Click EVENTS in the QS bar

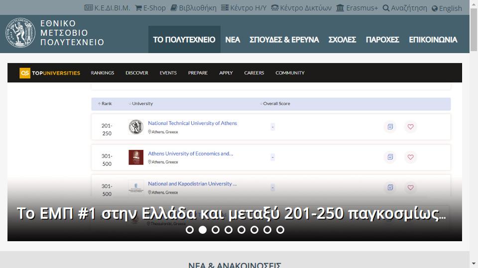click(168, 73)
